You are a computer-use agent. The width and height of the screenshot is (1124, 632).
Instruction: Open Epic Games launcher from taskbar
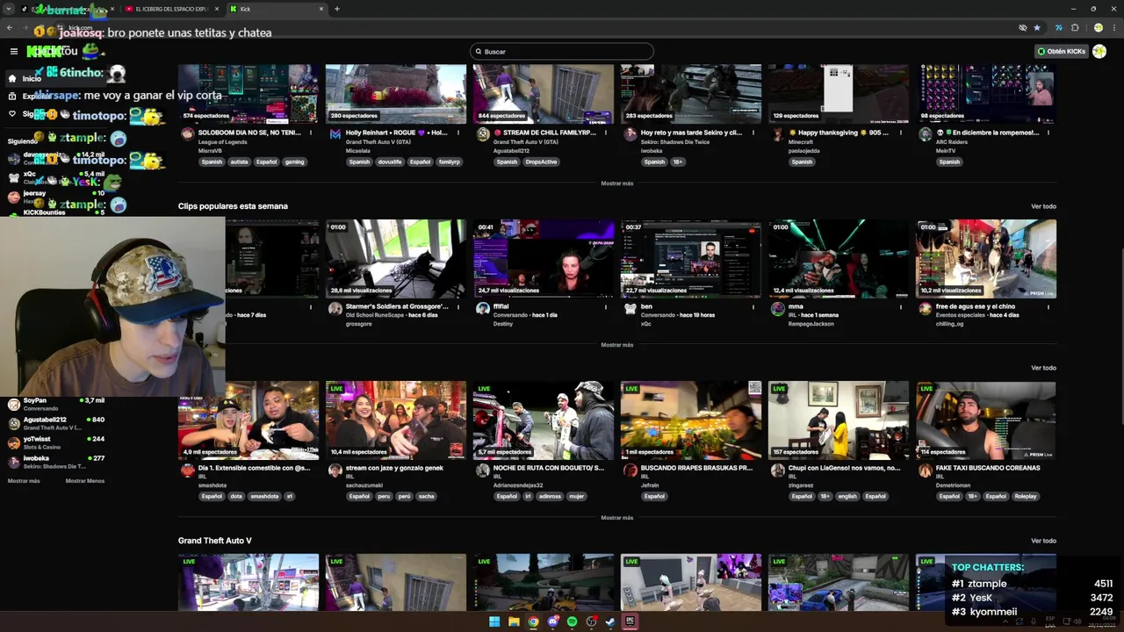tap(630, 621)
